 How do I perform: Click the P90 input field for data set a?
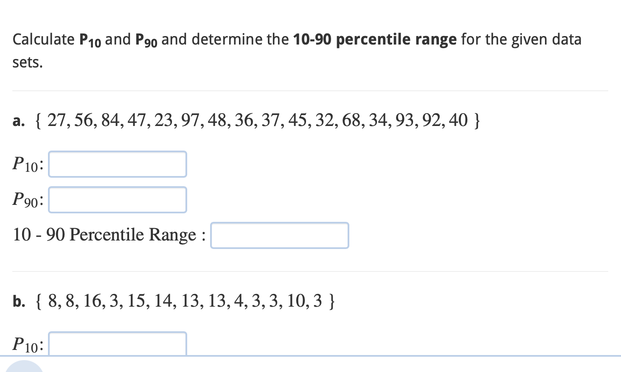point(117,199)
